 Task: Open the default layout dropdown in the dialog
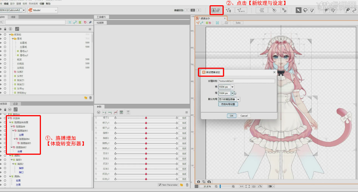(238, 99)
